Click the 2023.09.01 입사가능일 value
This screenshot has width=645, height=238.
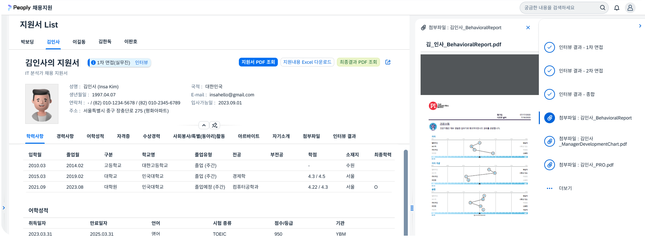230,103
